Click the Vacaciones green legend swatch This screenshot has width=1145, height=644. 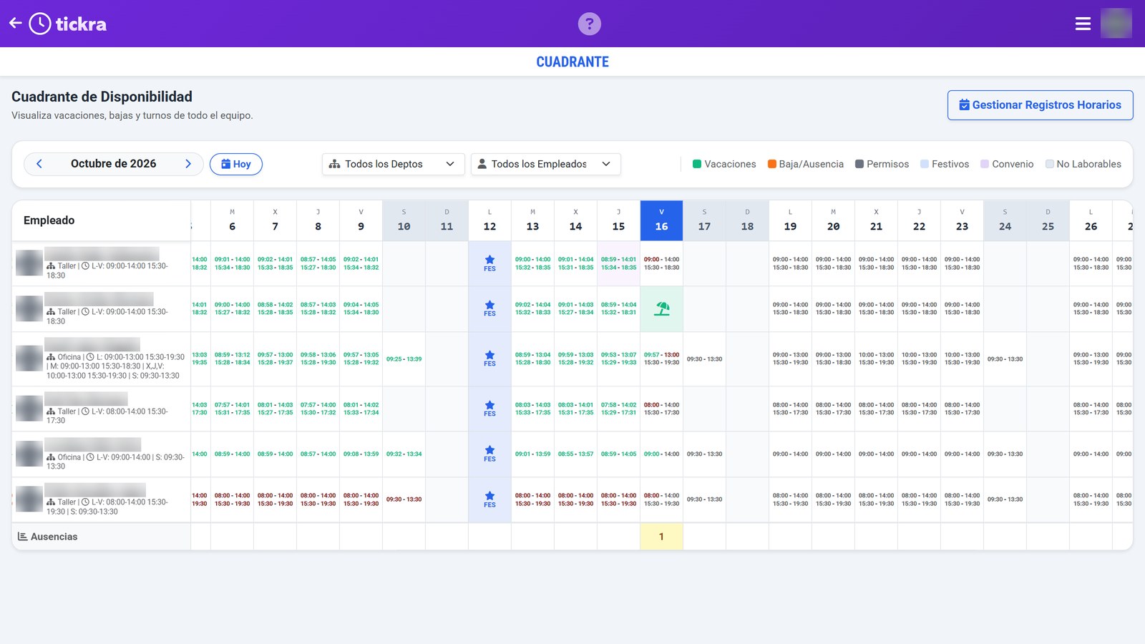(x=697, y=164)
